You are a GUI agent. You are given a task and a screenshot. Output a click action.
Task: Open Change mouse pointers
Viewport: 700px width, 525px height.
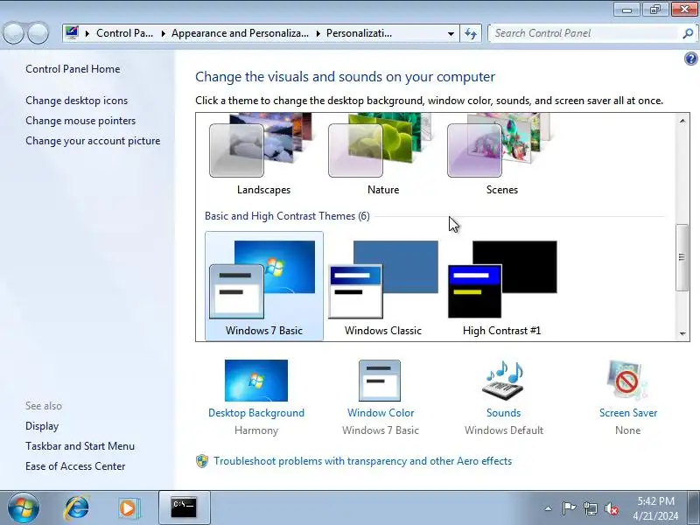click(80, 121)
